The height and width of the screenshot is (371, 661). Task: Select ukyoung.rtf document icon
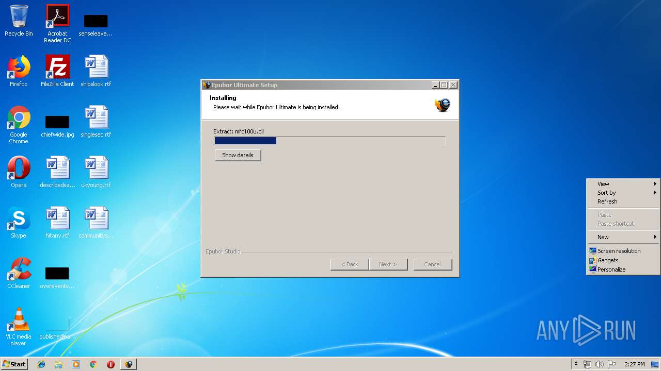pos(96,172)
